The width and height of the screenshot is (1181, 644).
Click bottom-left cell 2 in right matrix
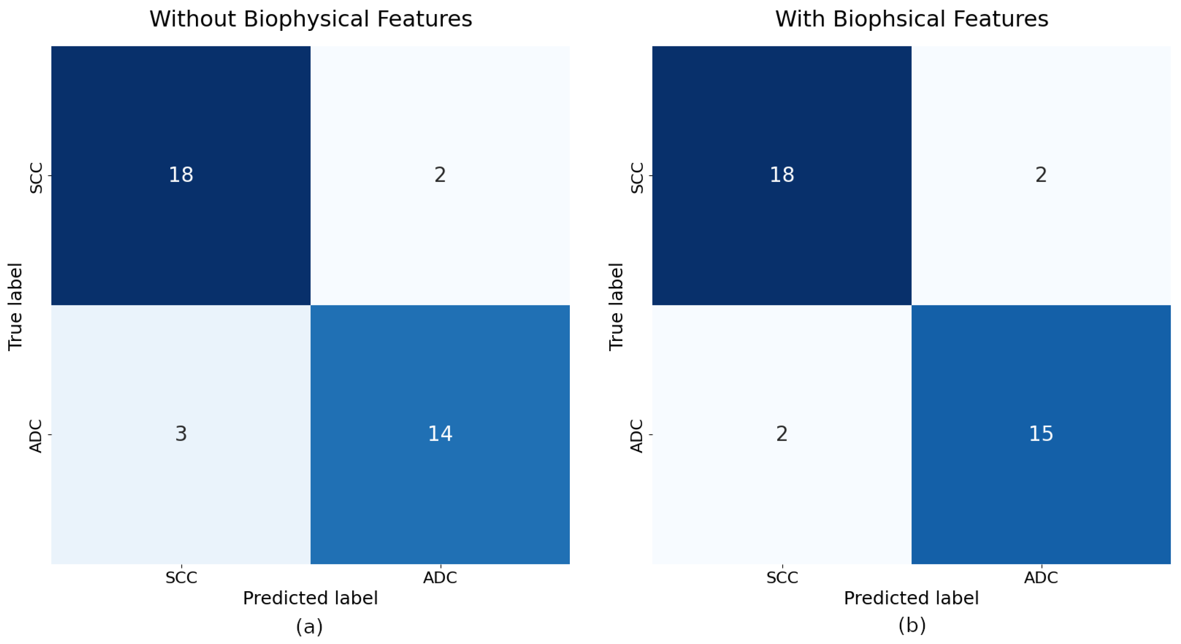coord(782,434)
